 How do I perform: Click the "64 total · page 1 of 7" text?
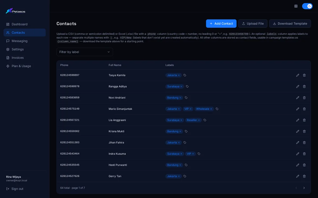point(73,188)
